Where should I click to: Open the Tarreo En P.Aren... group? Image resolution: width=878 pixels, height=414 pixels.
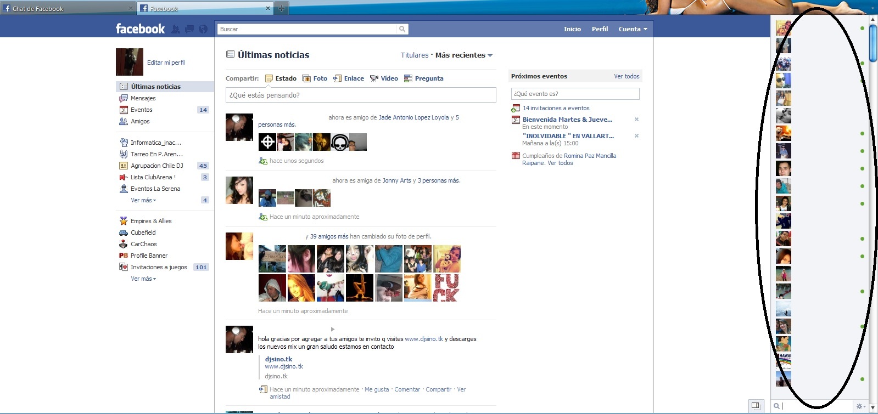[156, 154]
